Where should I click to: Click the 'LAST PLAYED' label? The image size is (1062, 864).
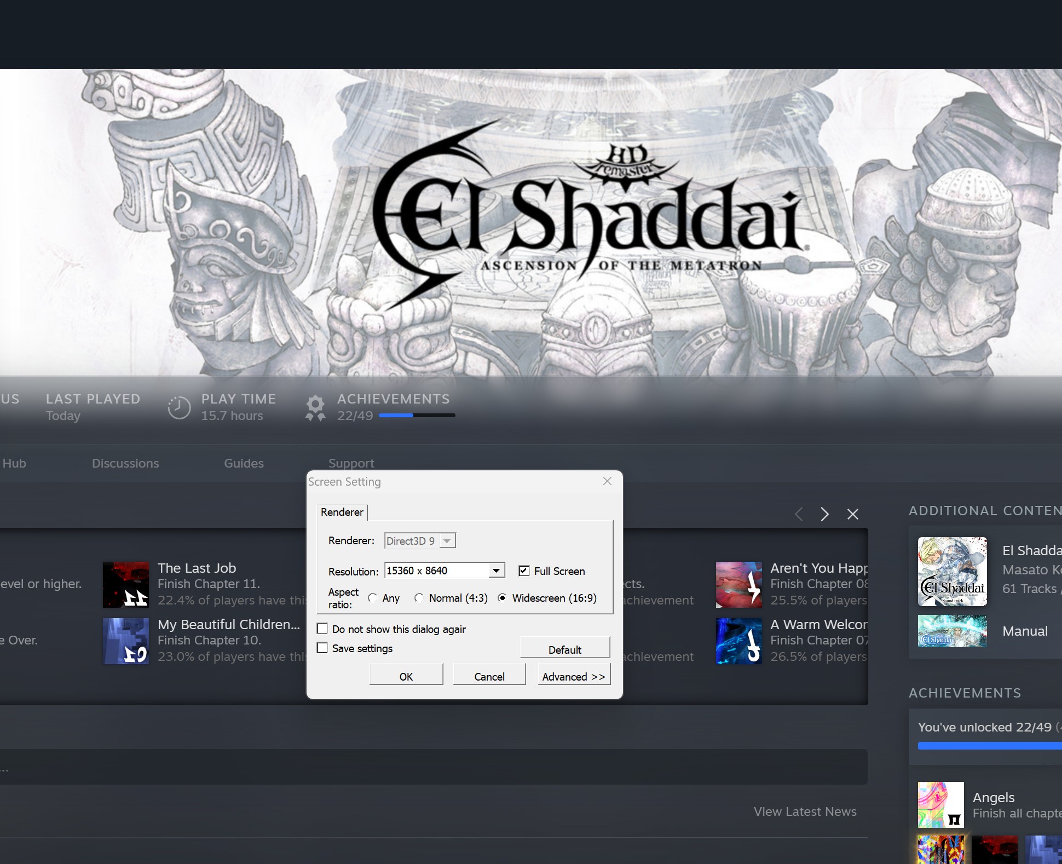(93, 399)
